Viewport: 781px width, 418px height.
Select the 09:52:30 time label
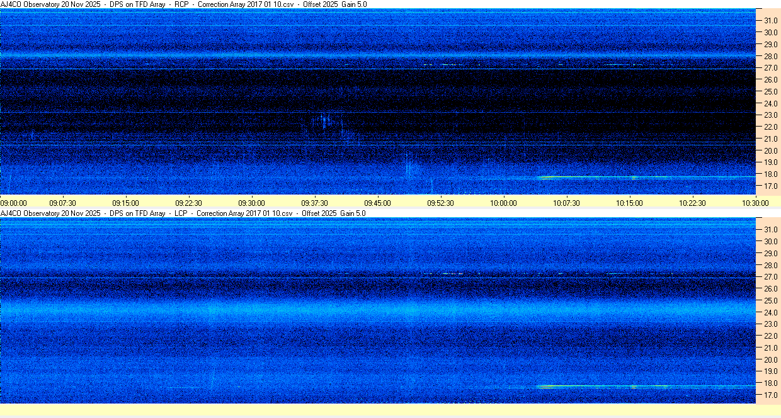point(441,203)
